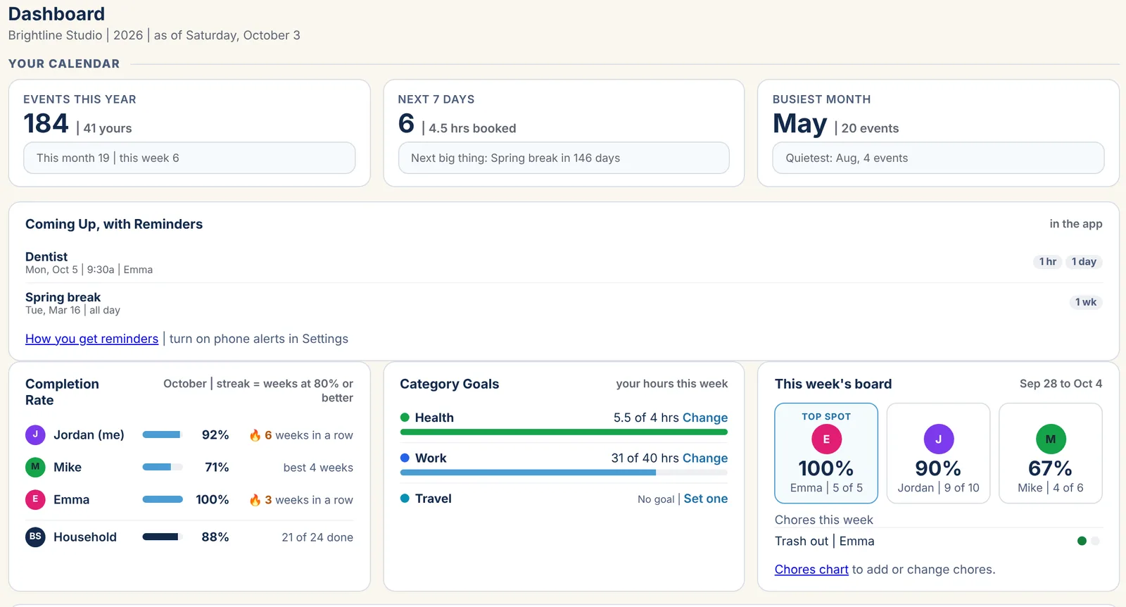Click Jordan's J avatar on This week's board
The height and width of the screenshot is (607, 1126).
(938, 439)
